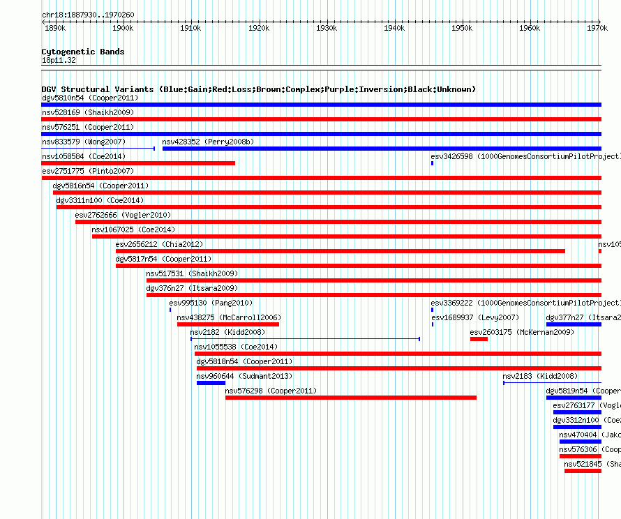
Task: Select the esv995130 (Pang2010) label
Action: (x=211, y=303)
